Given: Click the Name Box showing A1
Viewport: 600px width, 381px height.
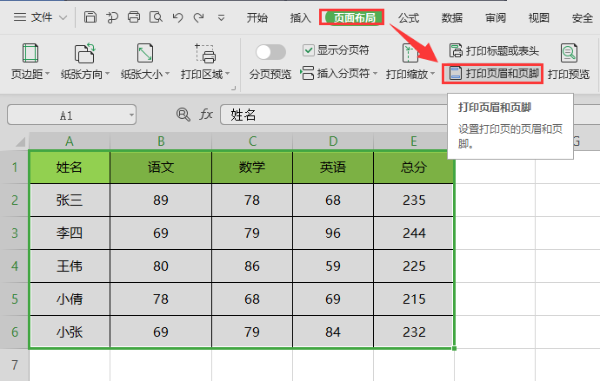Looking at the screenshot, I should [67, 115].
